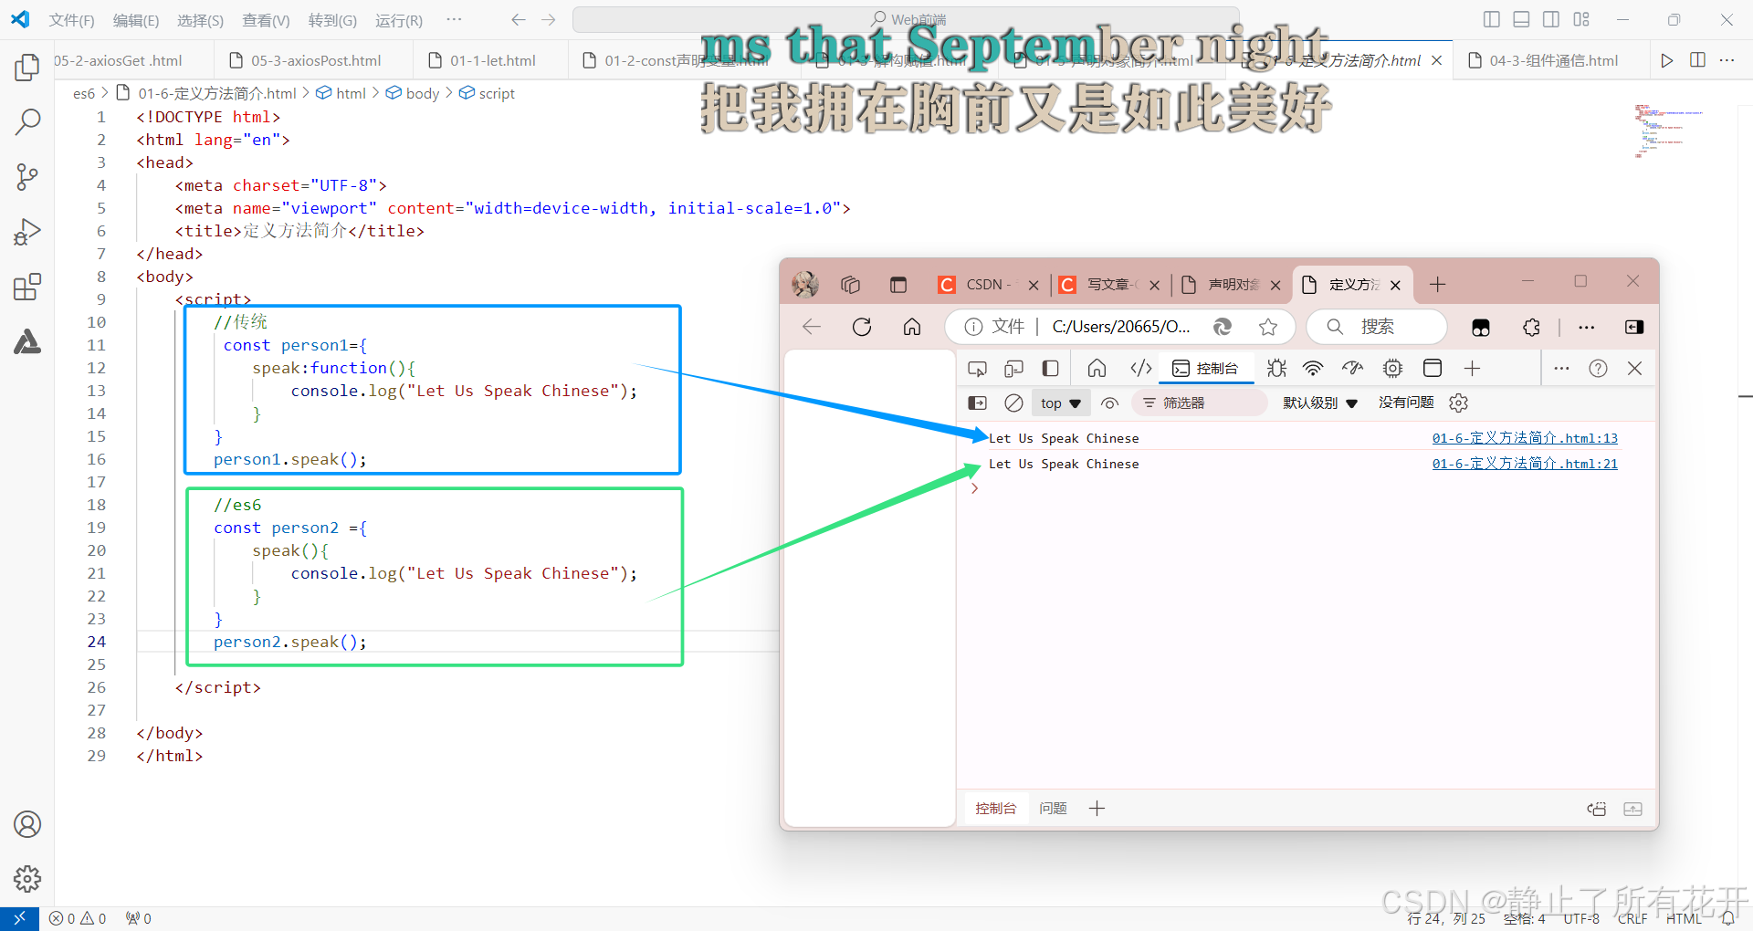
Task: Open workspaces icon in Edge browser
Action: 851,285
